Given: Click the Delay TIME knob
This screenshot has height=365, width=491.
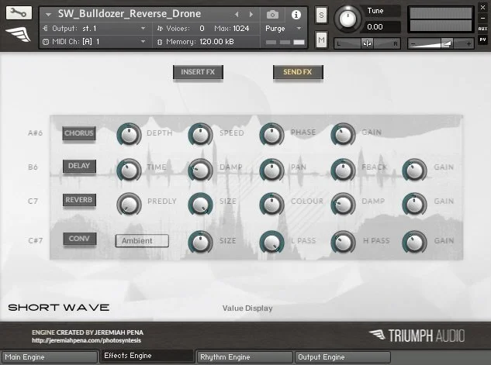Looking at the screenshot, I should [129, 170].
